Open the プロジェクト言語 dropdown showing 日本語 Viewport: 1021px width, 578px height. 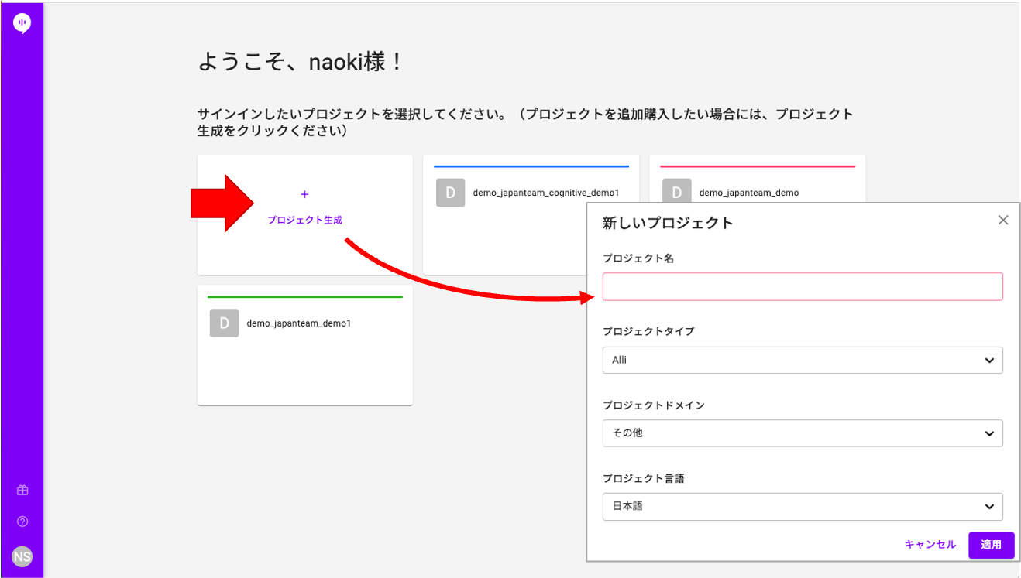coord(803,507)
